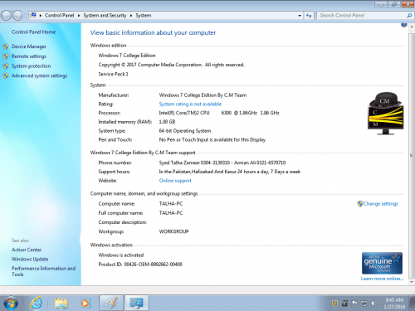Click the Advanced system settings shield icon
Viewport: 415px width, 311px height.
[x=6, y=75]
